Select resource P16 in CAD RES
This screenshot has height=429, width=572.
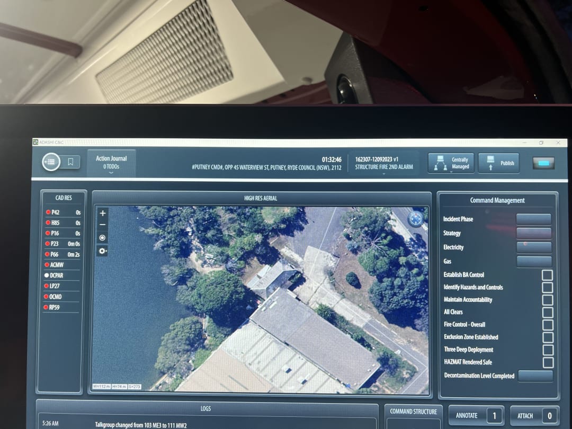tap(62, 233)
